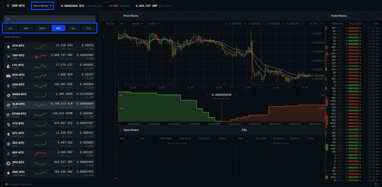Click the Crypto Markets section label

[12, 37]
